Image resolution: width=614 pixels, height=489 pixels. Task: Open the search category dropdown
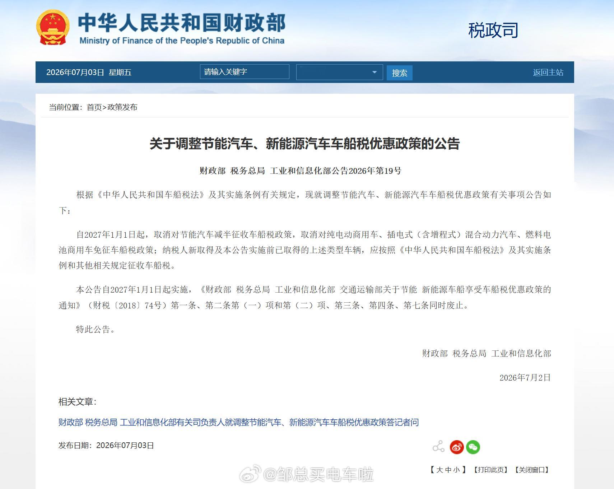[339, 72]
